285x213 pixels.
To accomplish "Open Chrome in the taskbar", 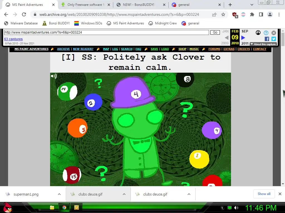I will coord(64,207).
